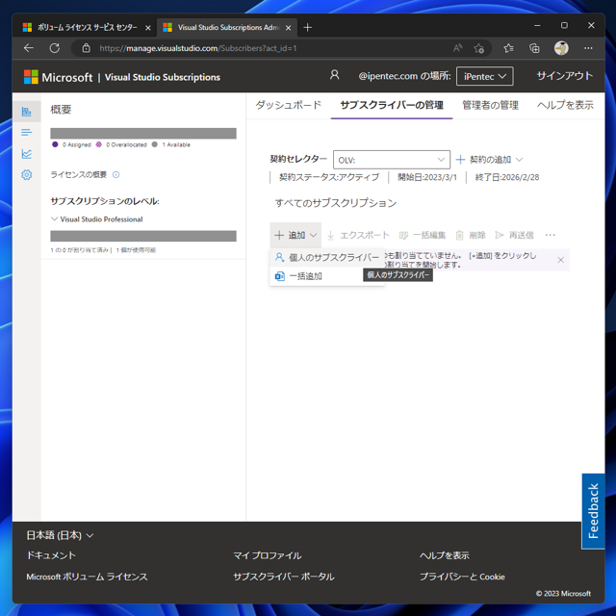Click the browser profile avatar
The image size is (616, 616).
[x=561, y=48]
